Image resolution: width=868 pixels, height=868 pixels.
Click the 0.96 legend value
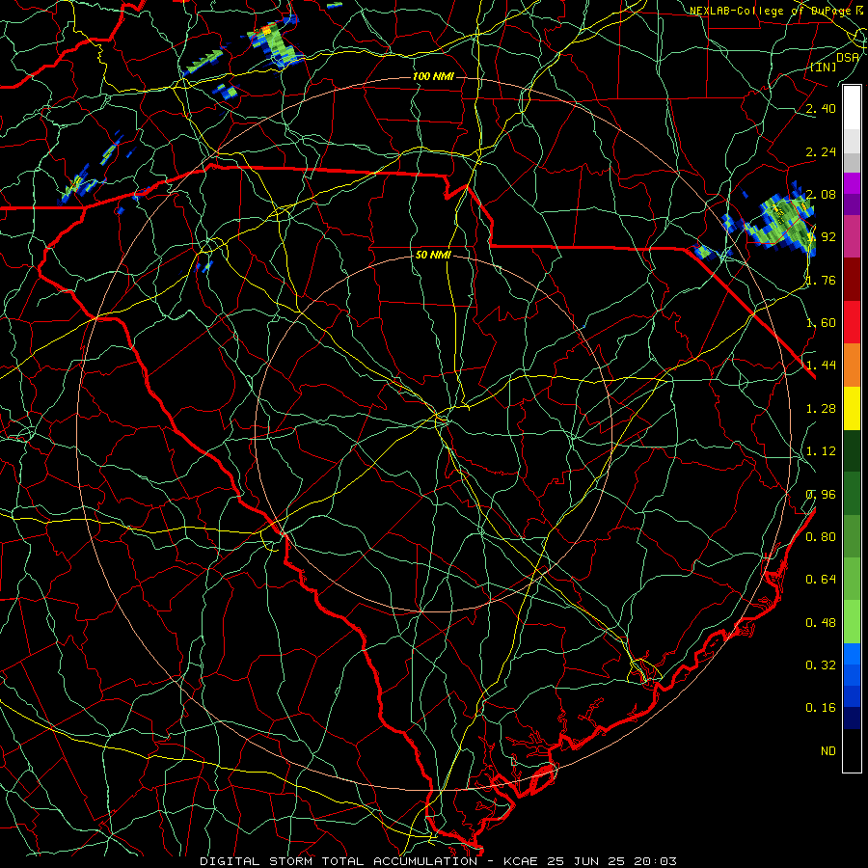pos(821,495)
